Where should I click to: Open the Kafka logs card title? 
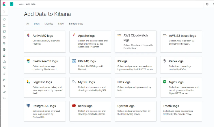tap(176, 61)
